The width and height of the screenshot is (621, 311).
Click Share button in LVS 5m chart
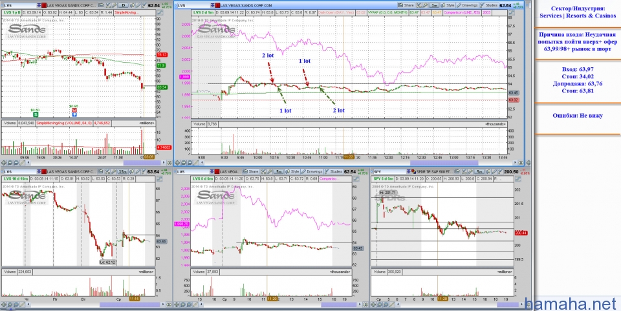click(x=252, y=172)
